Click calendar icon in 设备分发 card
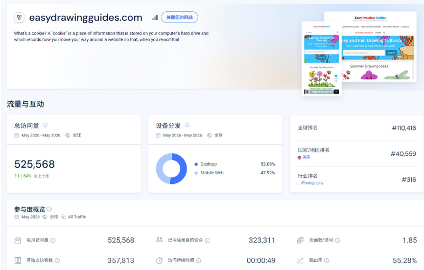 [x=158, y=135]
